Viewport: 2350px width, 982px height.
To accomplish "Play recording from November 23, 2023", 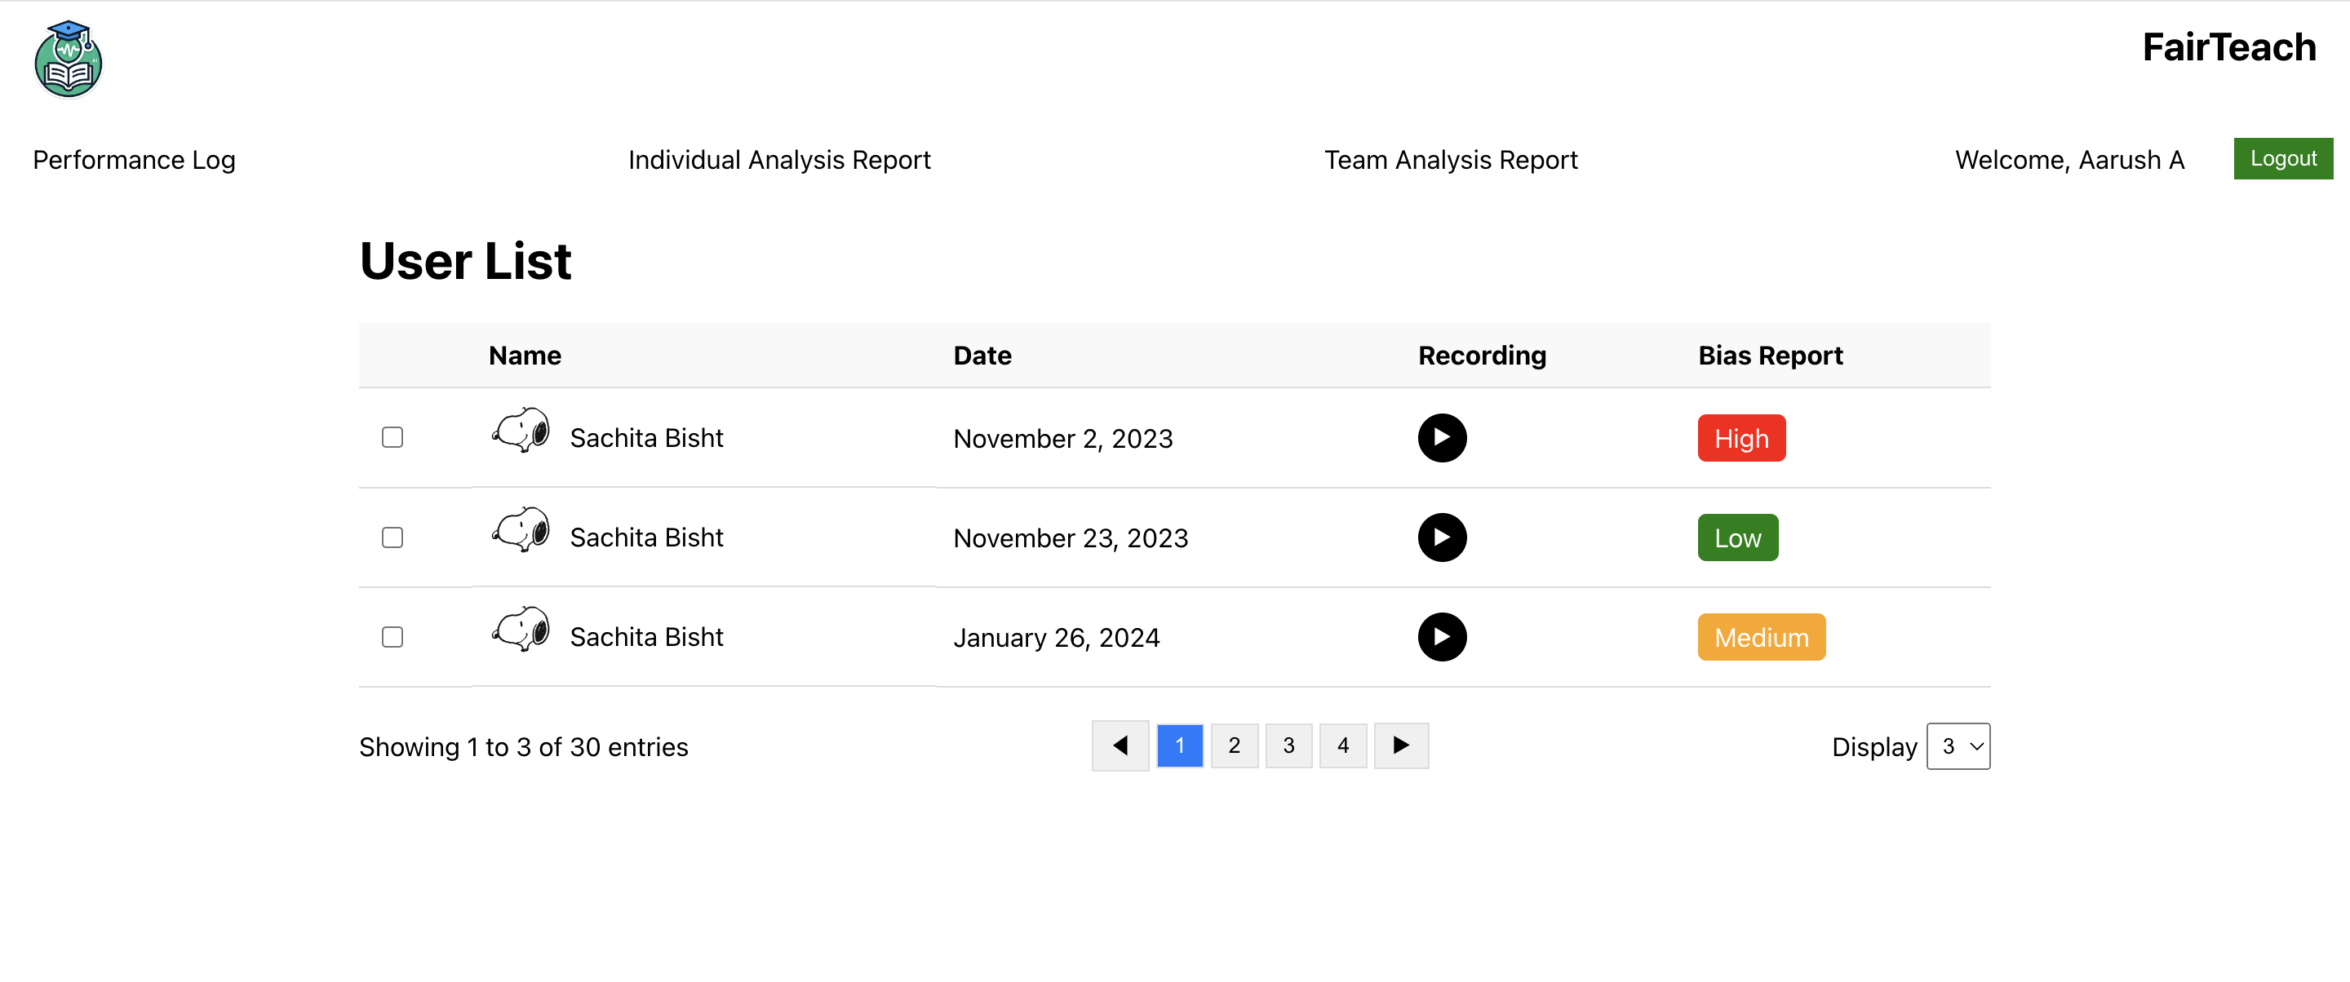I will [x=1441, y=538].
